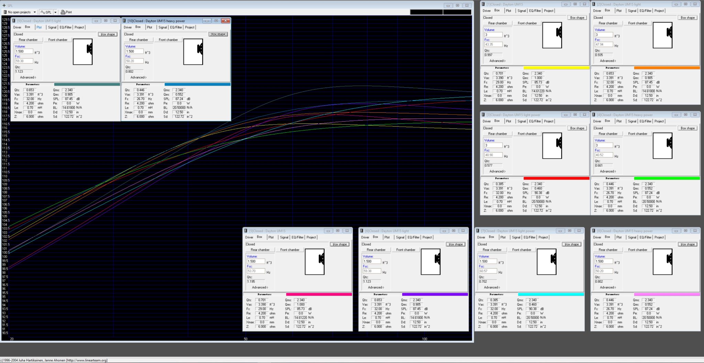Click Box shape button in window [10]

point(218,34)
